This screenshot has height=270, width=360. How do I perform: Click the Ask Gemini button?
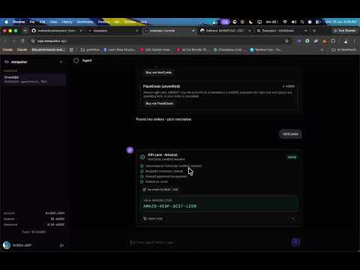click(344, 31)
